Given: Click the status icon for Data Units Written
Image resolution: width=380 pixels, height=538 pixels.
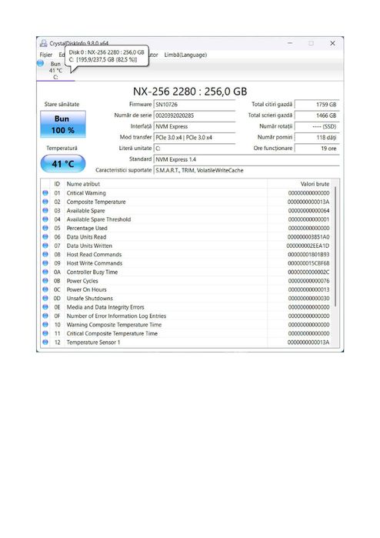Looking at the screenshot, I should (45, 246).
